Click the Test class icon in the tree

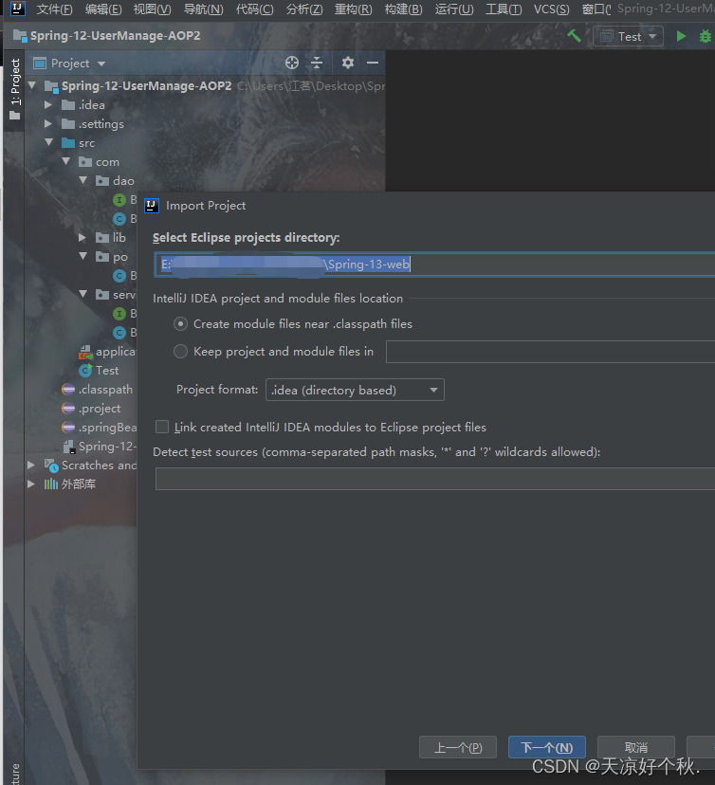tap(85, 371)
